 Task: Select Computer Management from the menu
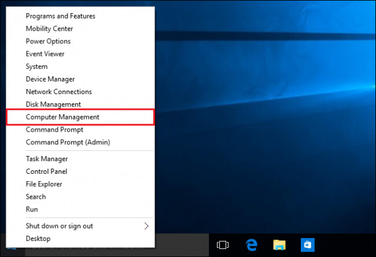pos(62,117)
